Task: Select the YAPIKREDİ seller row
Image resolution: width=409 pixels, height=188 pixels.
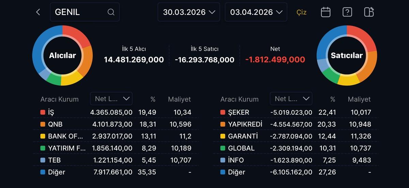Action: coord(296,124)
